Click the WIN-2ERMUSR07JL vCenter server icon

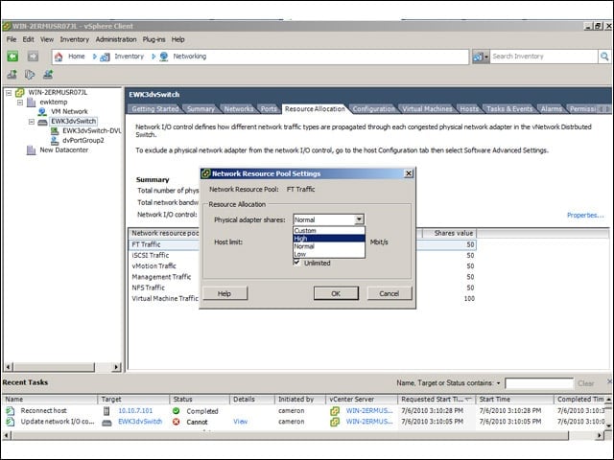(x=19, y=93)
